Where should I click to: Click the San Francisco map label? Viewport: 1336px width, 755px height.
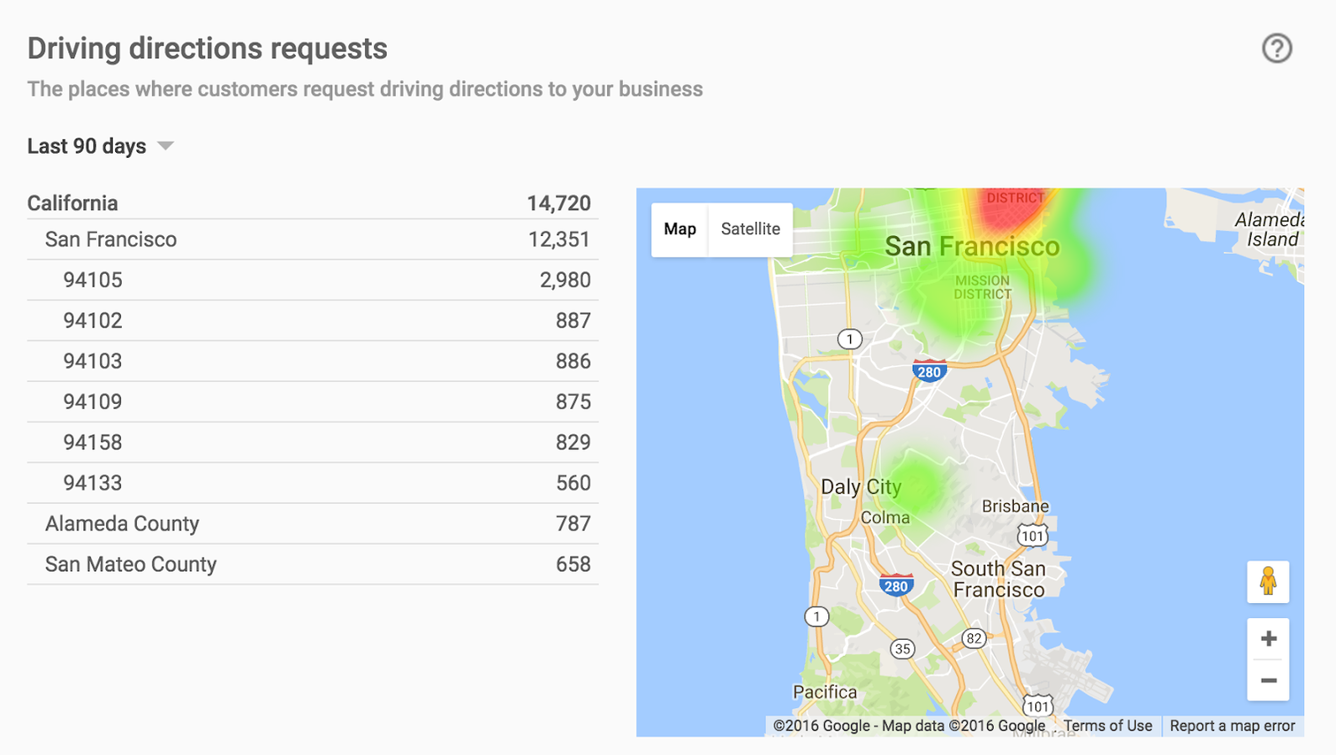point(972,247)
